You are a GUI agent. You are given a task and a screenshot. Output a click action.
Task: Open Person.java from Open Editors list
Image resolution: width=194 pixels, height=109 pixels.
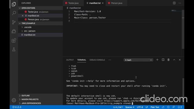41,19
